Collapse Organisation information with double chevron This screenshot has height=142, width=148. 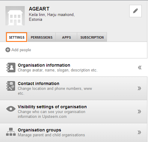(x=140, y=67)
